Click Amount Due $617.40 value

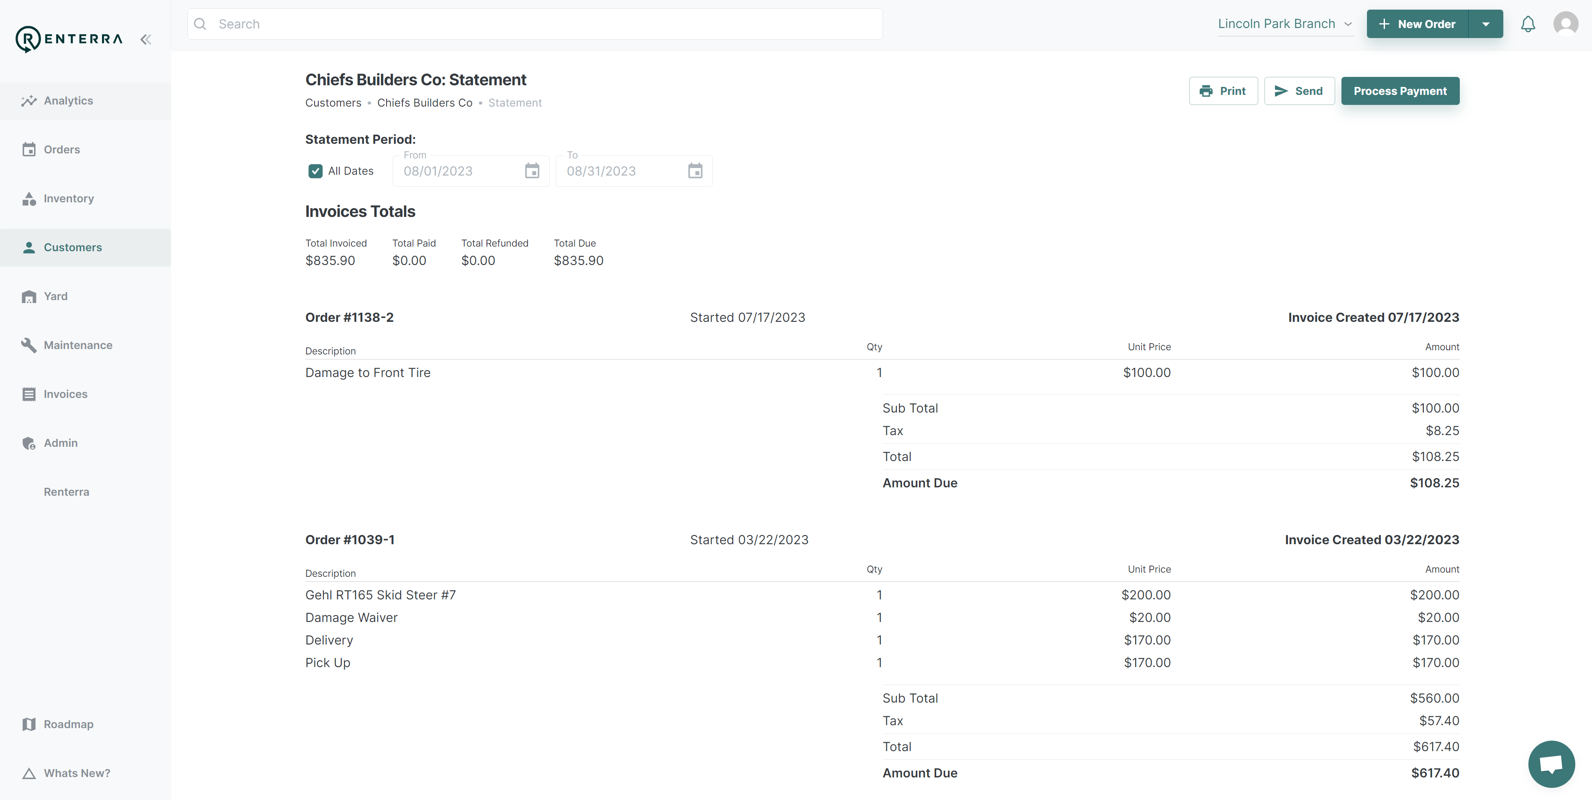click(x=1435, y=773)
